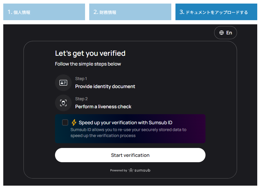Image resolution: width=262 pixels, height=188 pixels.
Task: Click the Powered by sumsub link
Action: click(130, 171)
